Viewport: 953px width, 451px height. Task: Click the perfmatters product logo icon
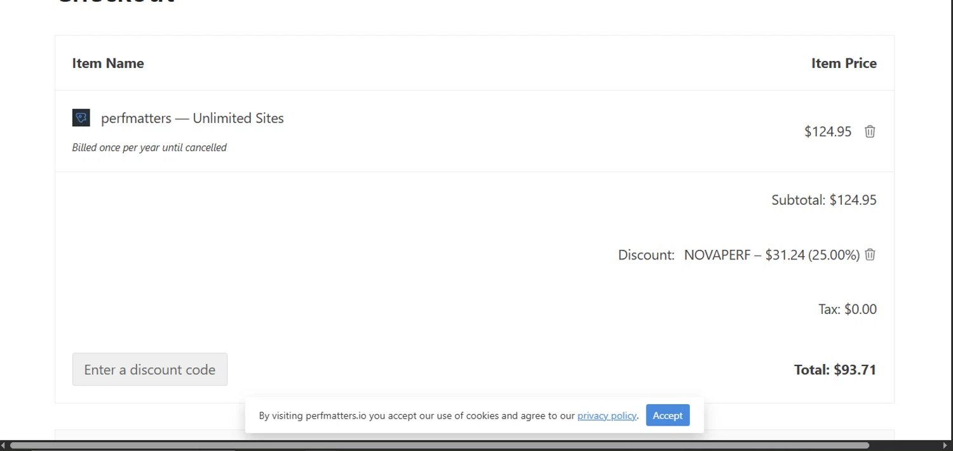coord(81,117)
